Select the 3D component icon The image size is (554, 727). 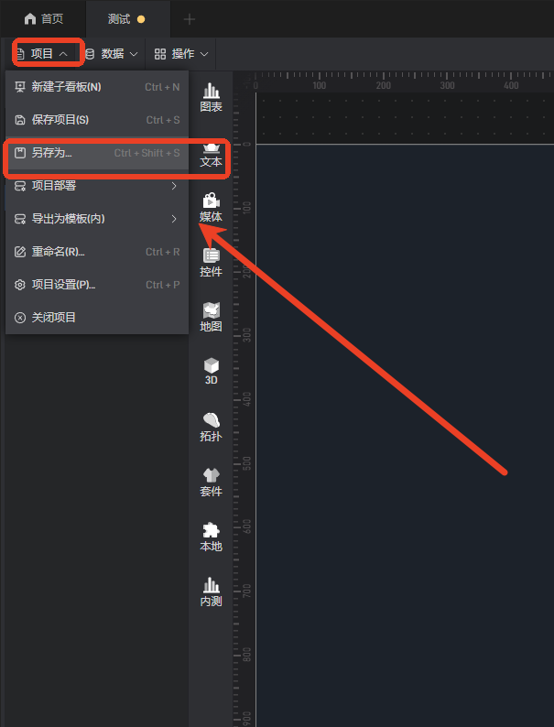pyautogui.click(x=211, y=372)
